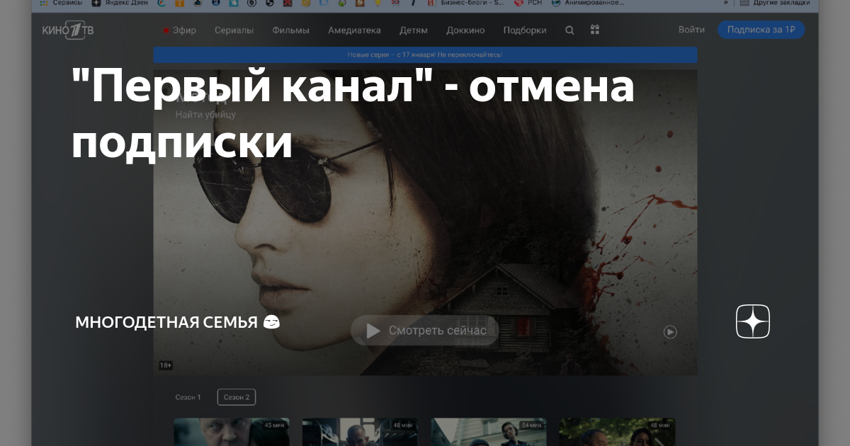Image resolution: width=850 pixels, height=446 pixels.
Task: Open the Амедиатека section
Action: 354,30
